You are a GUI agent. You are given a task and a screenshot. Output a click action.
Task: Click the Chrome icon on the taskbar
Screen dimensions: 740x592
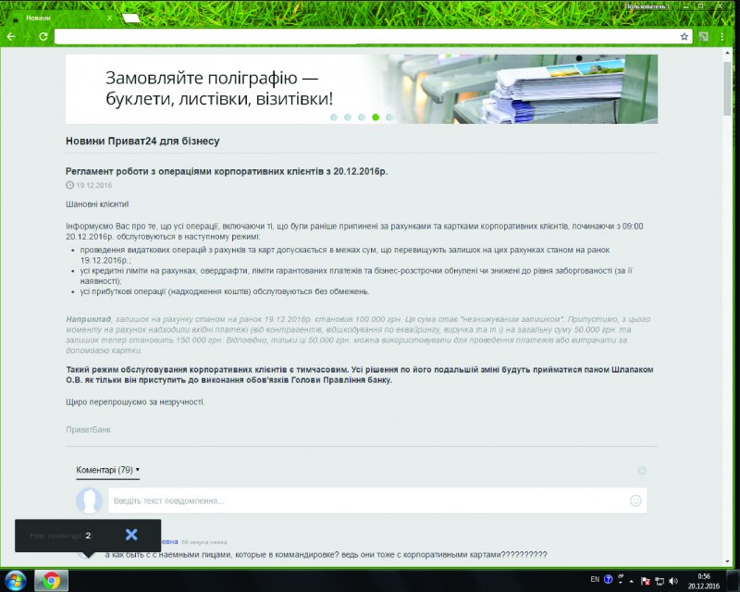click(x=52, y=580)
